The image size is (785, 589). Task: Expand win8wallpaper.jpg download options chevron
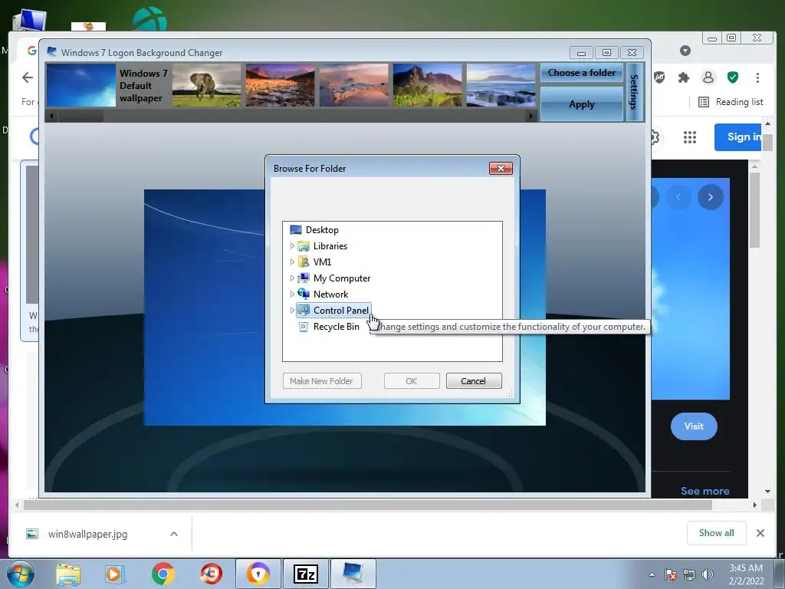[x=174, y=534]
